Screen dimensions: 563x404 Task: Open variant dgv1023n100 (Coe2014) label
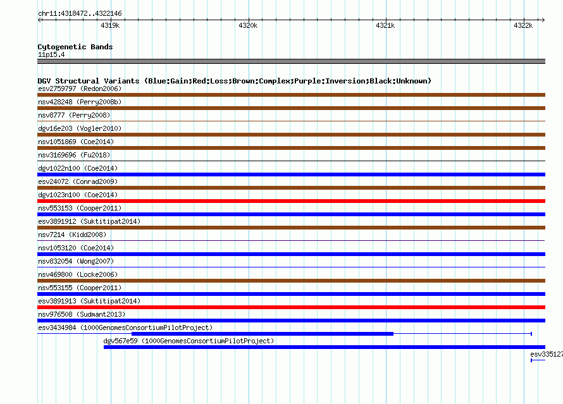coord(78,195)
